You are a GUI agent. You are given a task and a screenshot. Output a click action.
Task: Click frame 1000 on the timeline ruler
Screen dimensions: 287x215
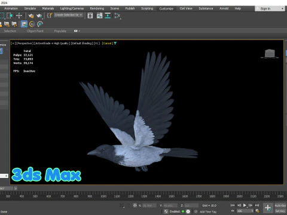(103, 196)
